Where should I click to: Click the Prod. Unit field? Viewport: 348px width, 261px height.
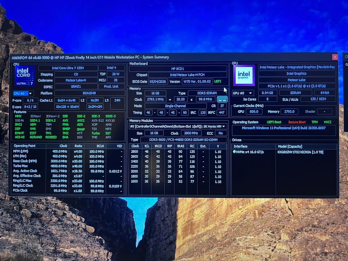(x=111, y=86)
